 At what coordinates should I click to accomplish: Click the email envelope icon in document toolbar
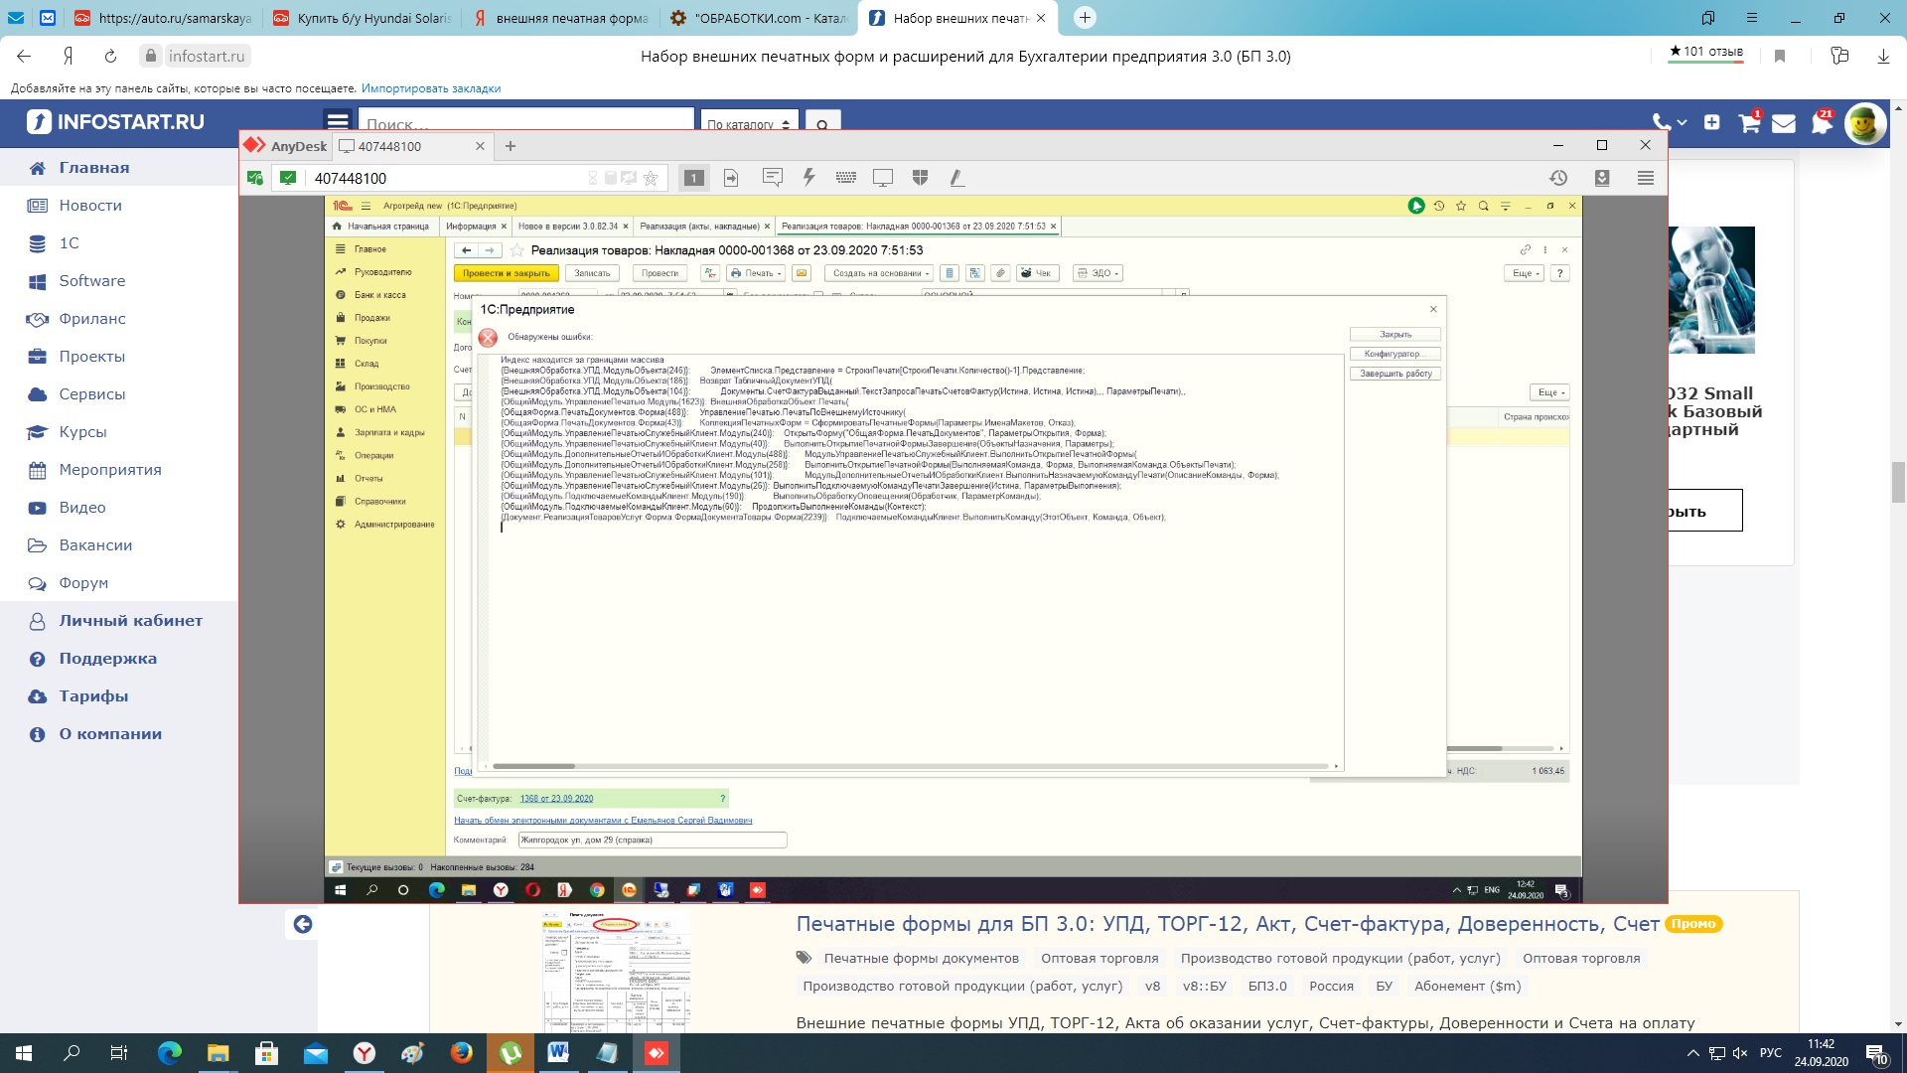(802, 273)
